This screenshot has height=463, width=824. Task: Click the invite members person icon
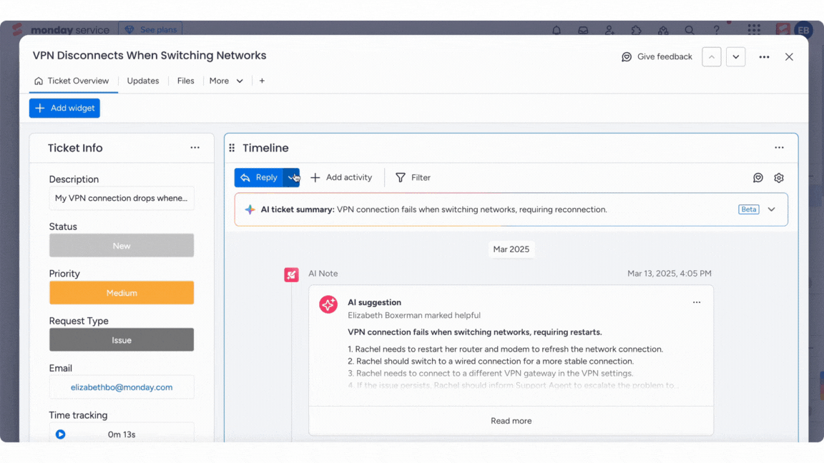point(609,31)
